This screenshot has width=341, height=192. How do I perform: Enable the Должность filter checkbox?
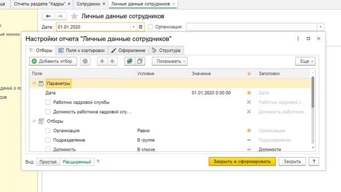pos(48,149)
